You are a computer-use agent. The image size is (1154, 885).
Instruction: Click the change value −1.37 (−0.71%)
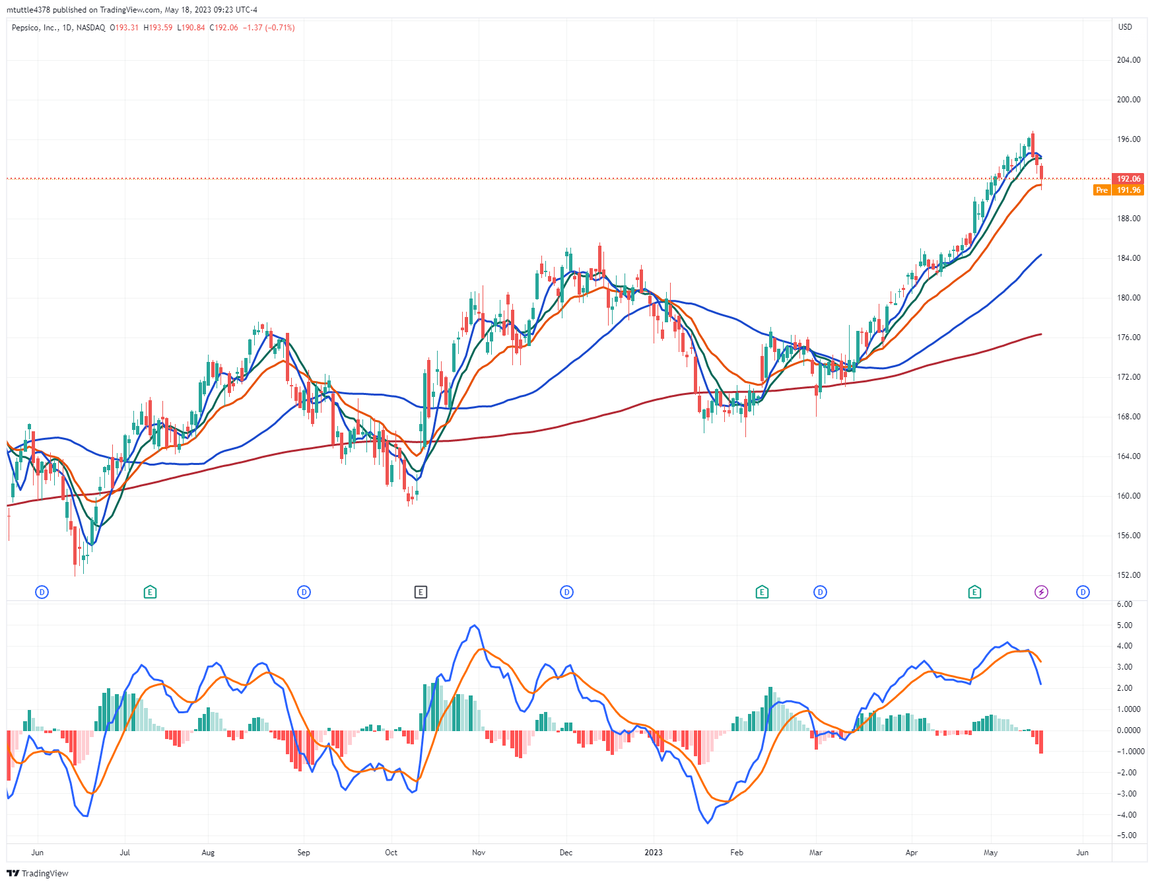[269, 28]
